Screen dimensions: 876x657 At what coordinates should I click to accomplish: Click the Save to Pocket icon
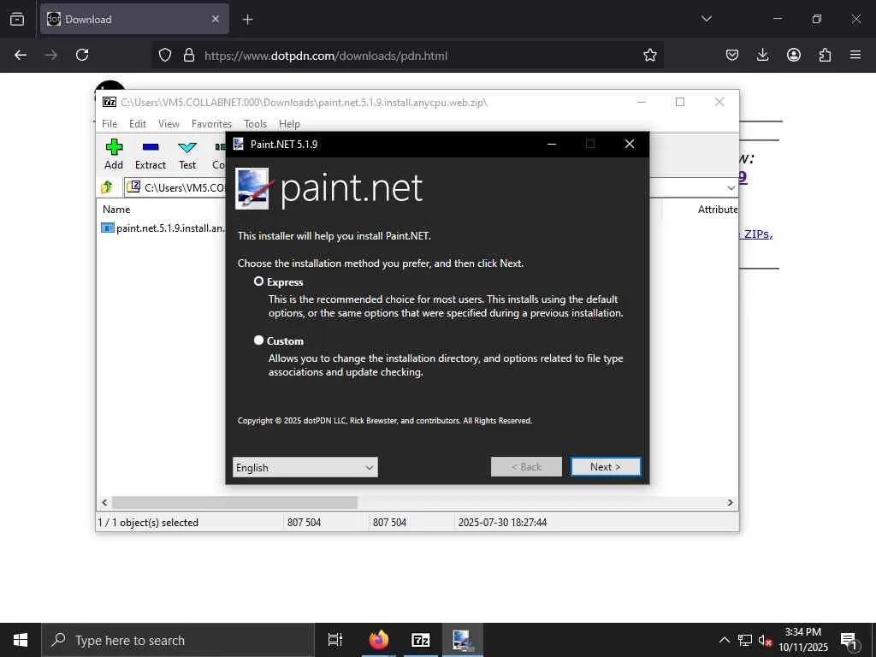coord(732,55)
